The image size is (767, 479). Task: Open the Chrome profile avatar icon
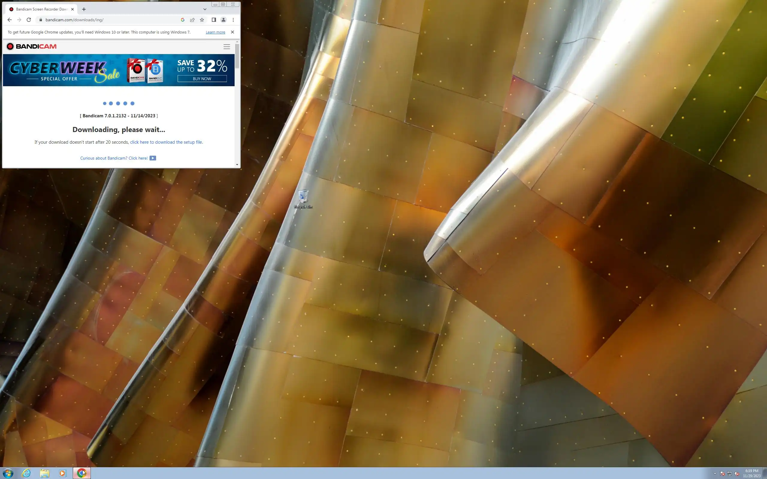(x=224, y=20)
